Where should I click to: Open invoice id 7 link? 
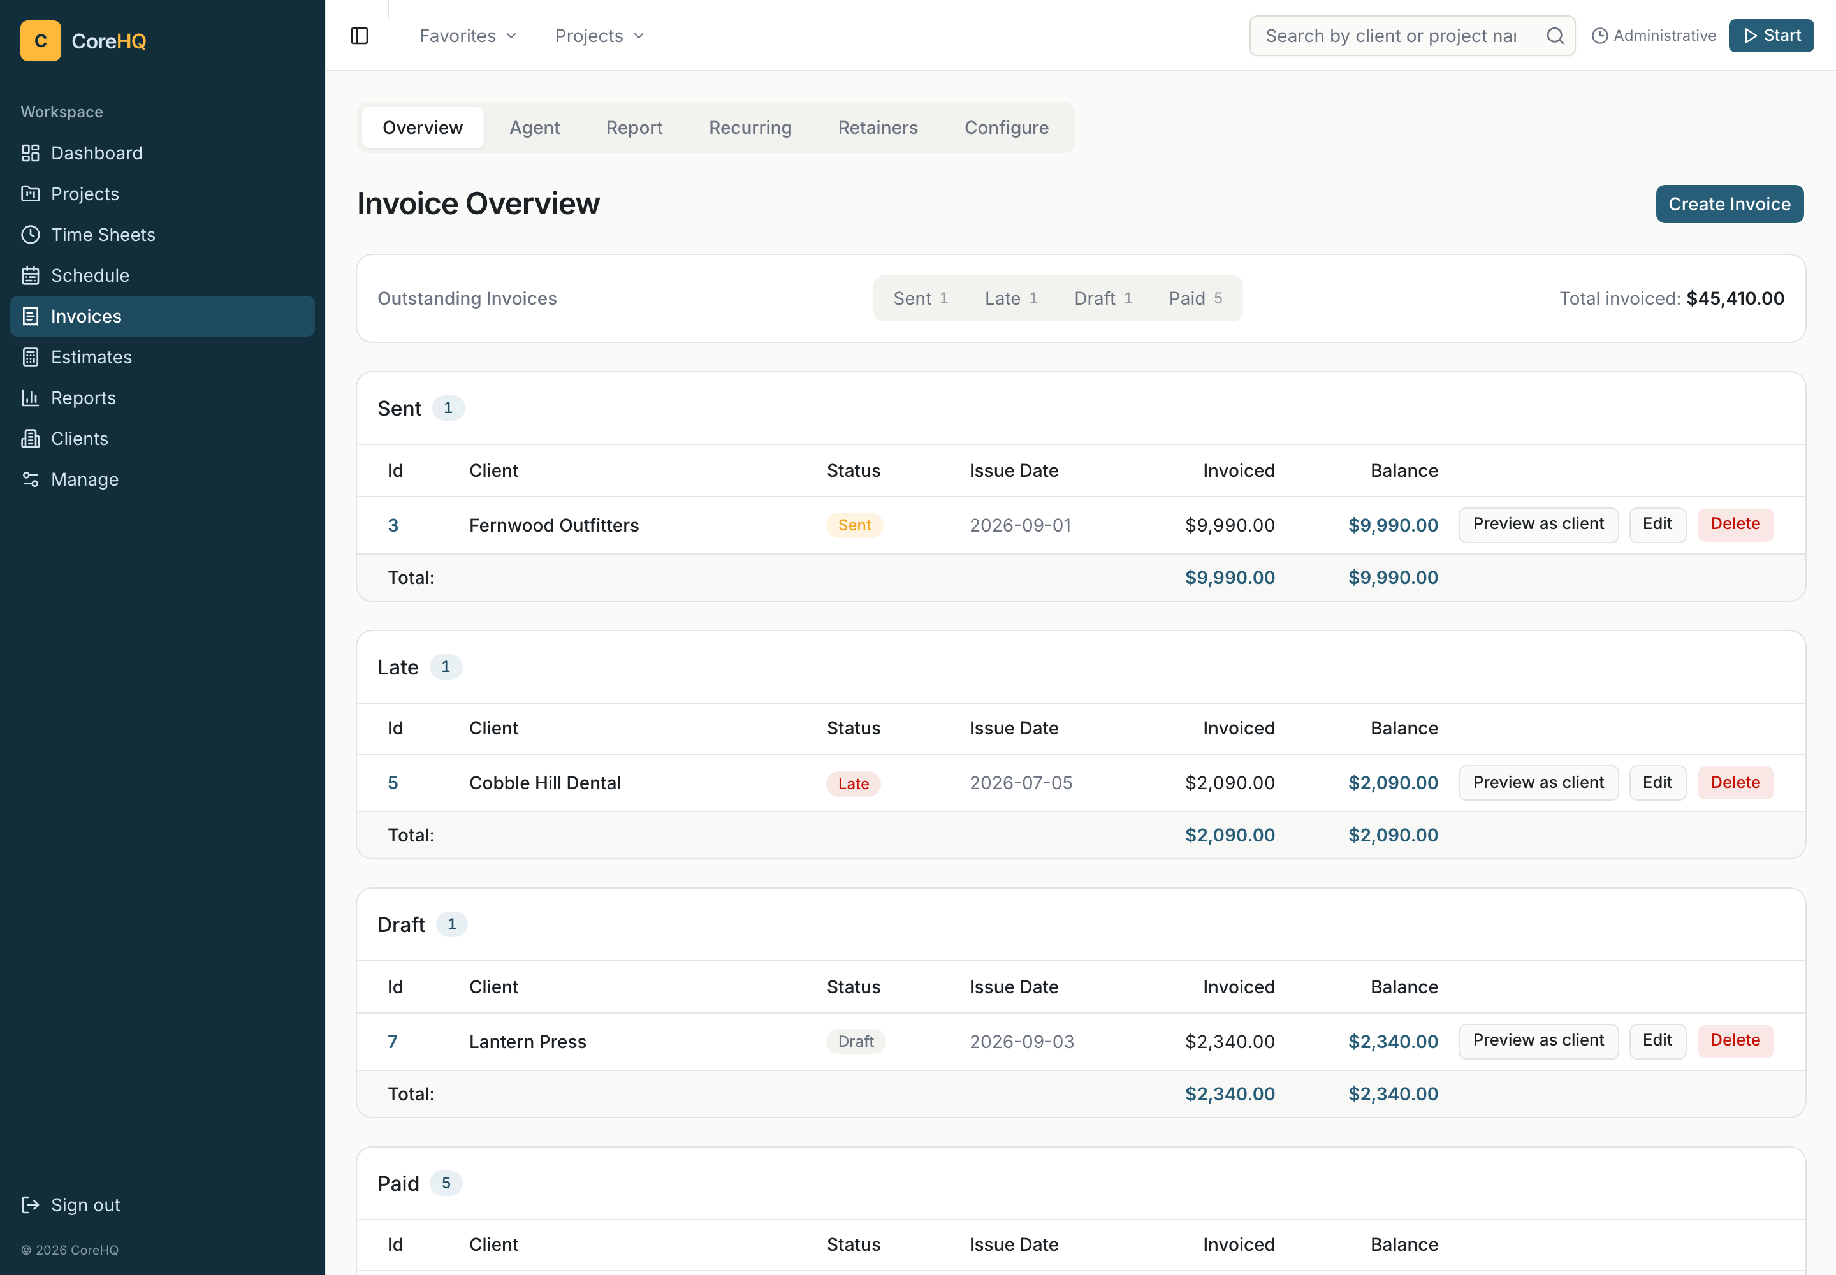point(392,1042)
